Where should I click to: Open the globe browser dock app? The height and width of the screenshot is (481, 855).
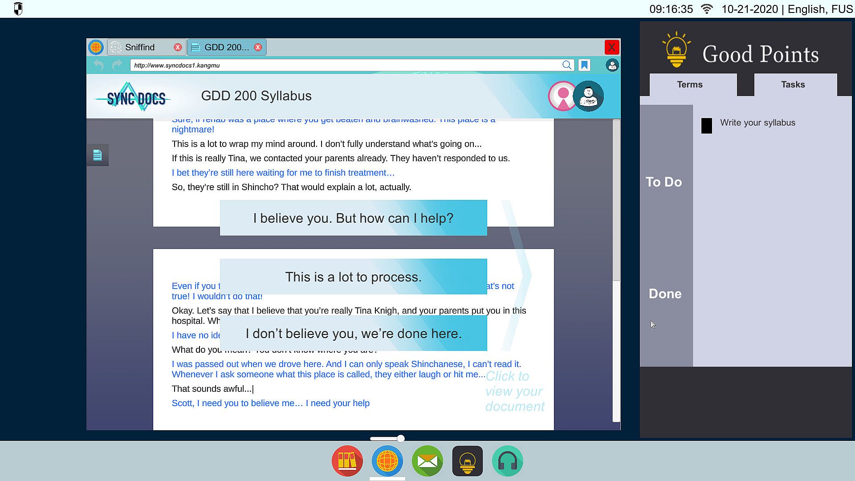point(387,461)
